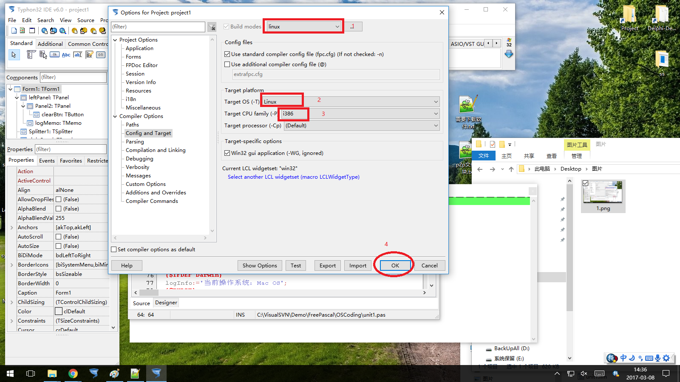Click the OK button
The height and width of the screenshot is (382, 680).
[395, 266]
